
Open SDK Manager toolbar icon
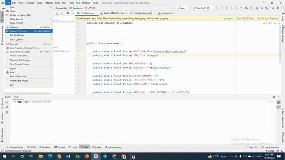pos(266,8)
